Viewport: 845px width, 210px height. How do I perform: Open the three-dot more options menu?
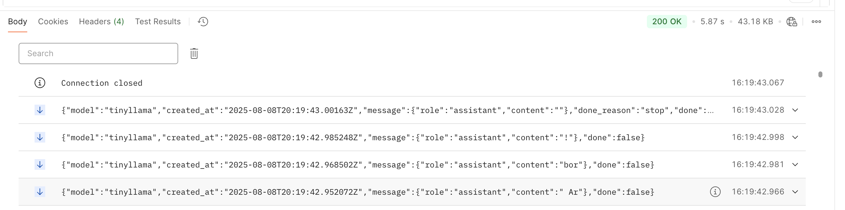coord(816,22)
